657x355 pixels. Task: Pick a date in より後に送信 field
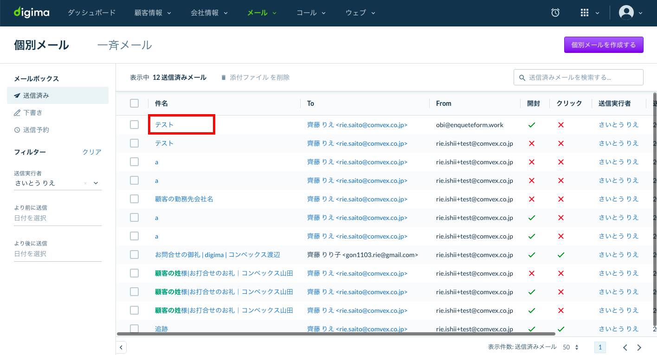[58, 254]
